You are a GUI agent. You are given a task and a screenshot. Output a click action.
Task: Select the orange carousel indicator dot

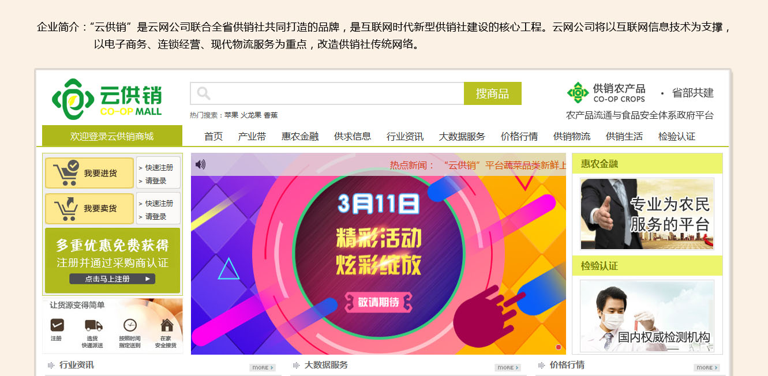point(559,347)
